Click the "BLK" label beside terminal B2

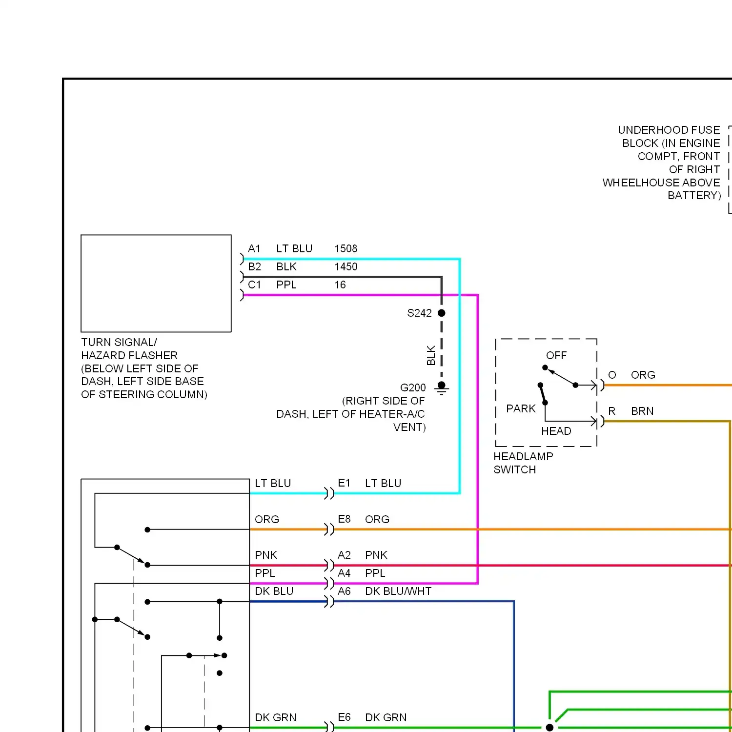point(286,267)
